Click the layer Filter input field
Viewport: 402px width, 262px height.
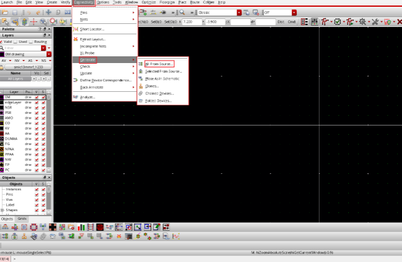(x=21, y=47)
